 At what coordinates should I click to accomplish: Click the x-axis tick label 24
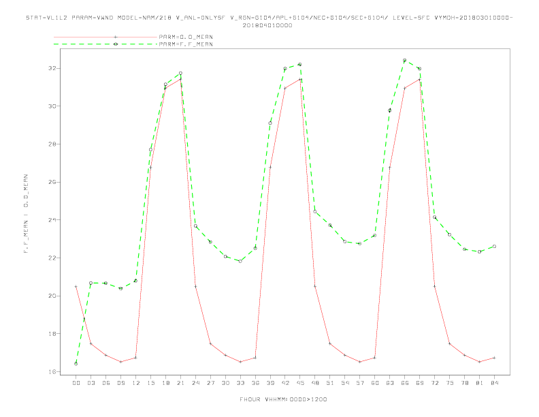pyautogui.click(x=195, y=383)
